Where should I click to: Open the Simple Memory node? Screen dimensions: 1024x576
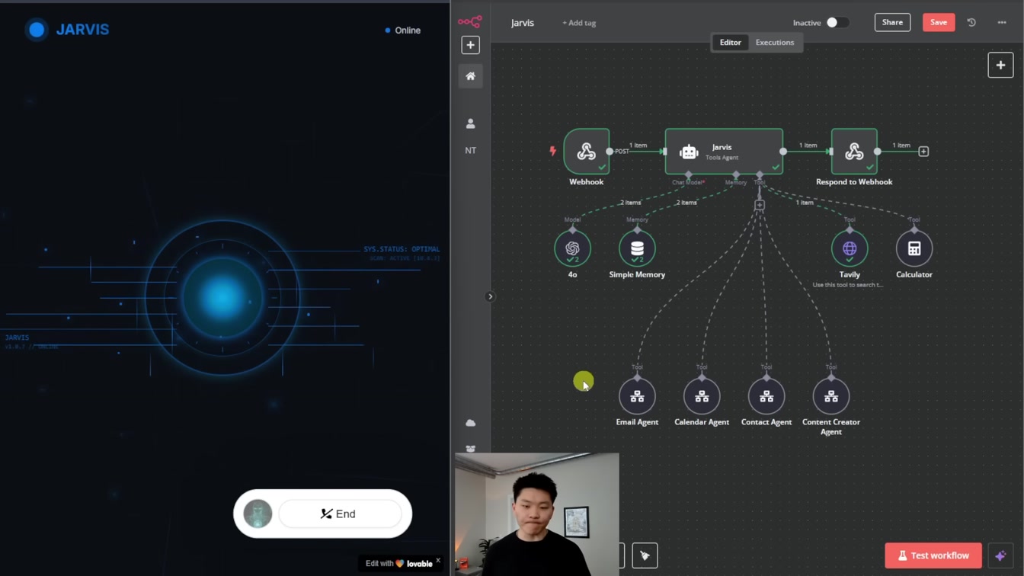click(637, 248)
